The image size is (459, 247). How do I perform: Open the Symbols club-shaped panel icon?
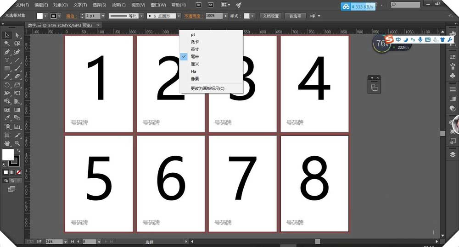click(x=453, y=76)
